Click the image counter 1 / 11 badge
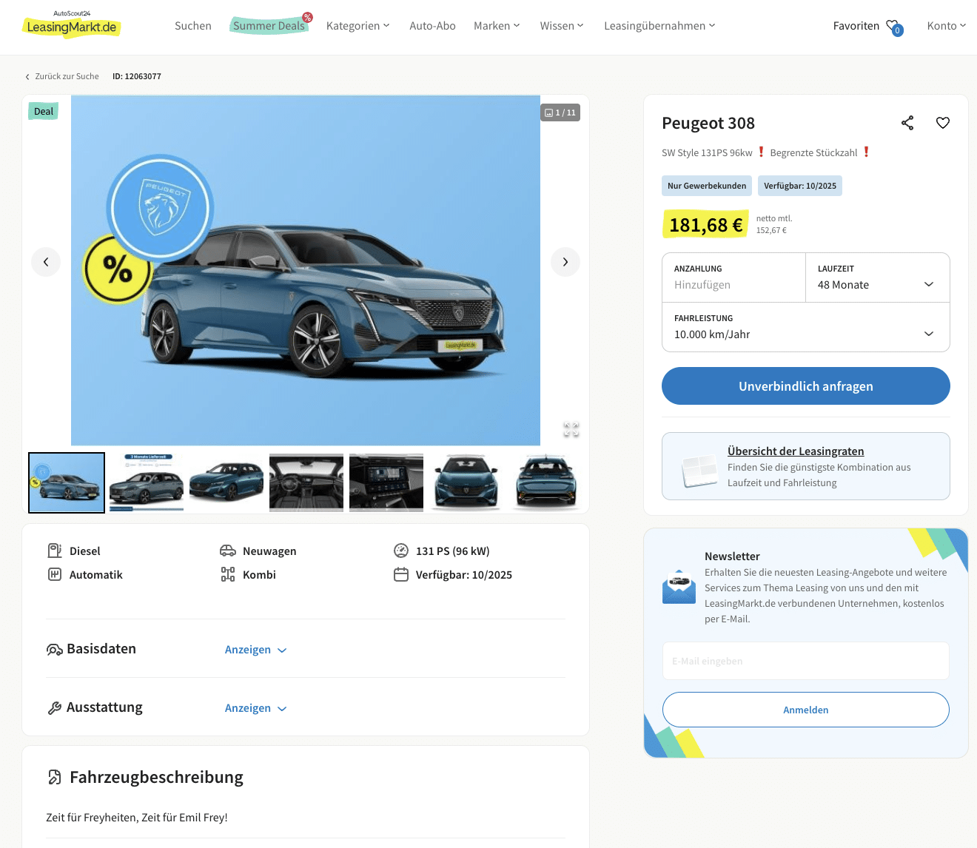This screenshot has width=977, height=848. point(560,112)
